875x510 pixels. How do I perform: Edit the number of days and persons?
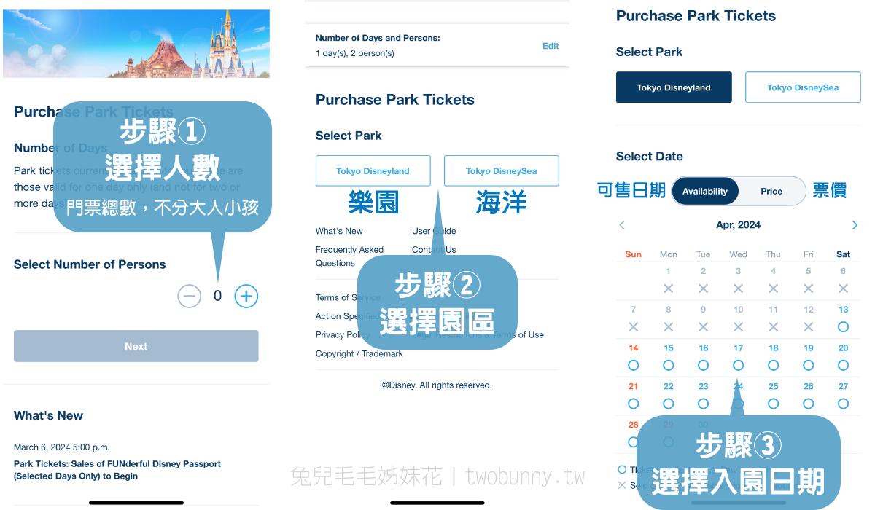[x=551, y=46]
